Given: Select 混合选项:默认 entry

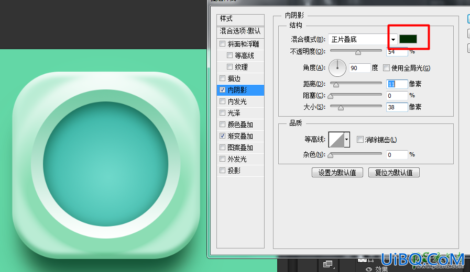Looking at the screenshot, I should [x=241, y=31].
